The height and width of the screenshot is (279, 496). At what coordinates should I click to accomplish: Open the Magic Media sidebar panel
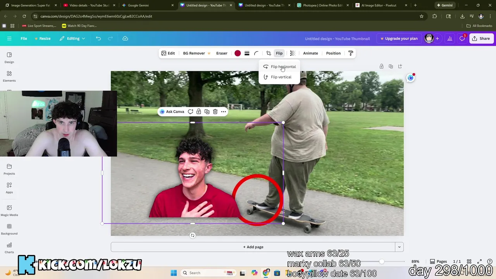point(9,210)
